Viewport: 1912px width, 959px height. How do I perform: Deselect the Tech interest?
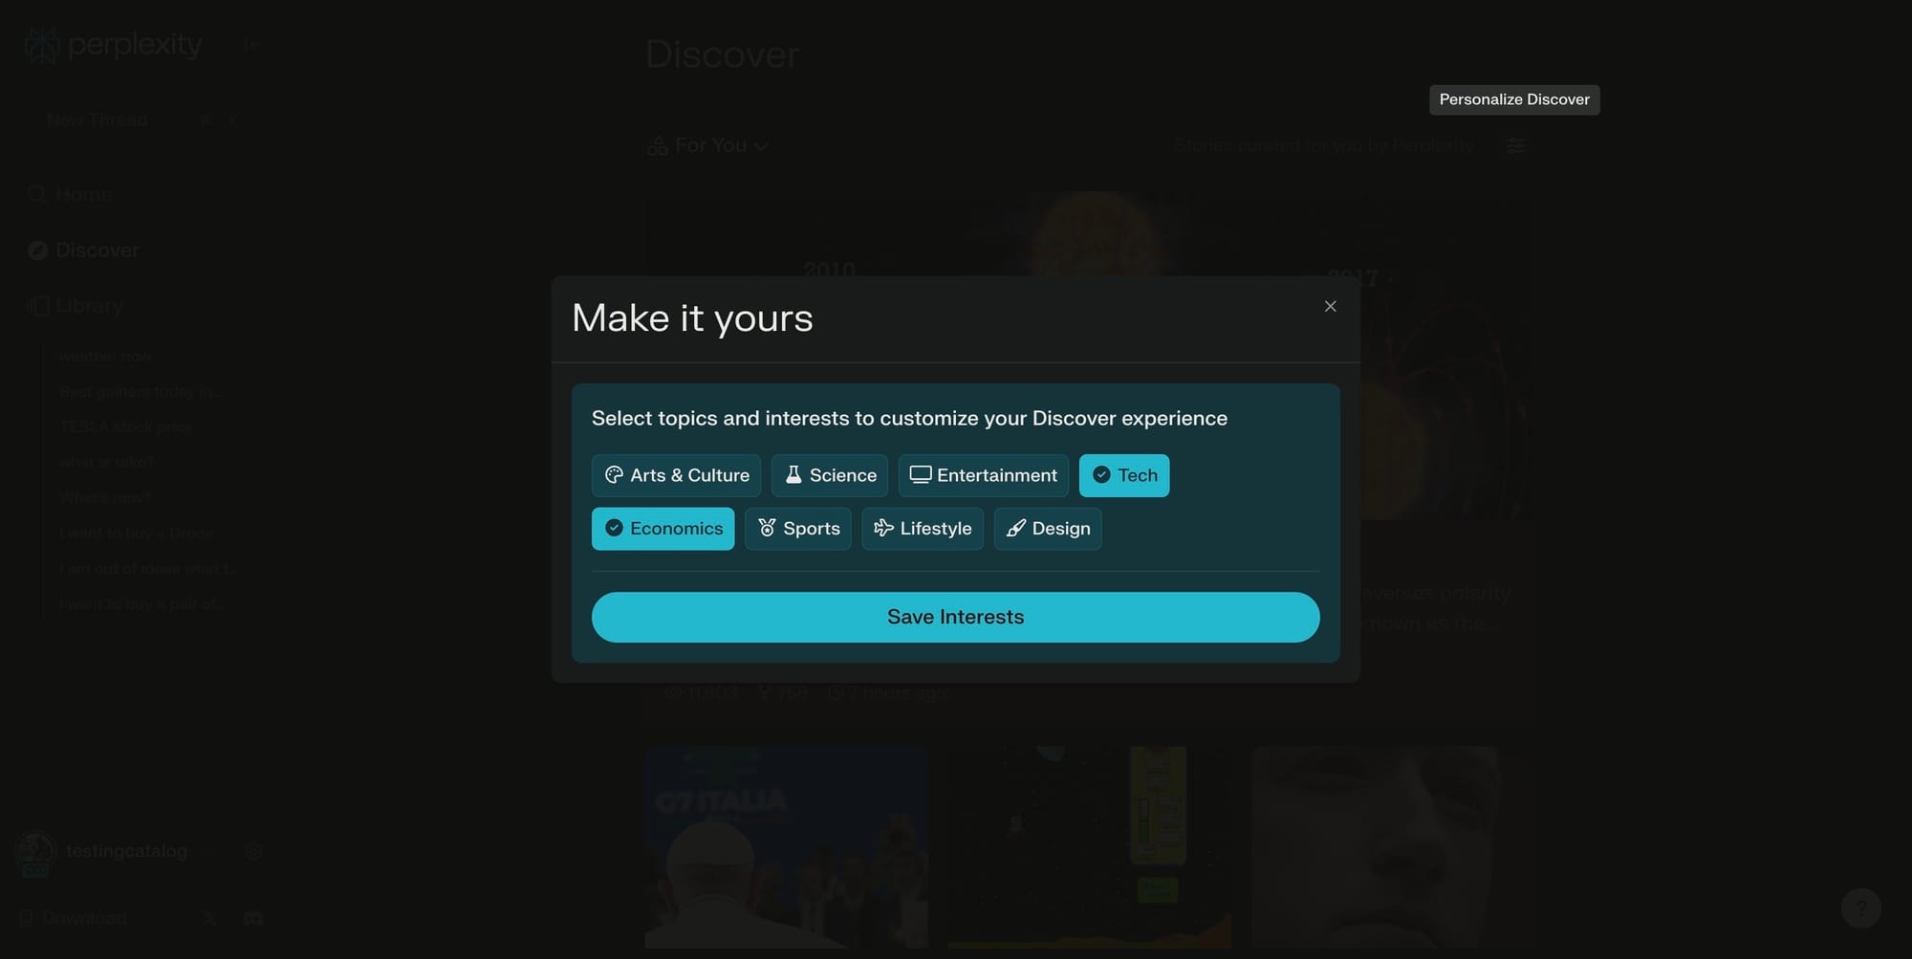[x=1124, y=475]
